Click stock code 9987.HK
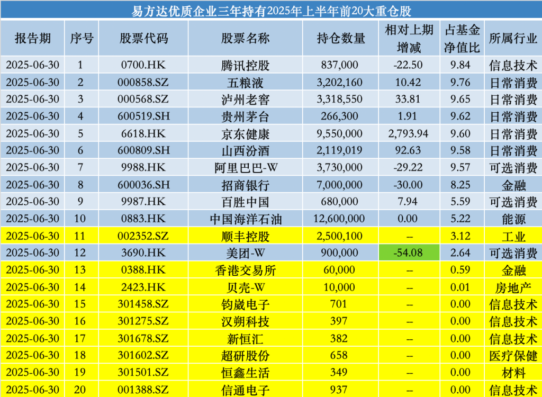The image size is (542, 397). tap(143, 201)
